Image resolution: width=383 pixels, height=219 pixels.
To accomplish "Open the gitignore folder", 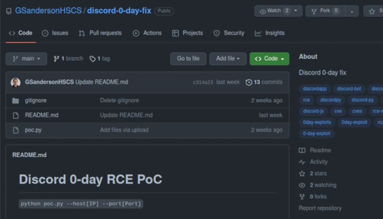I will point(36,100).
